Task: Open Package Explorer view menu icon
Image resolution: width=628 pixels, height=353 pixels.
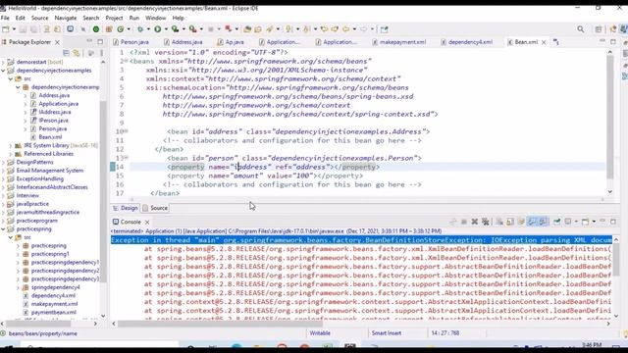Action: pos(101,53)
